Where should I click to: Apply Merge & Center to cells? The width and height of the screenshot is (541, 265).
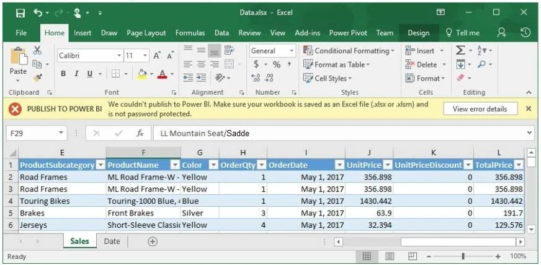pyautogui.click(x=229, y=64)
